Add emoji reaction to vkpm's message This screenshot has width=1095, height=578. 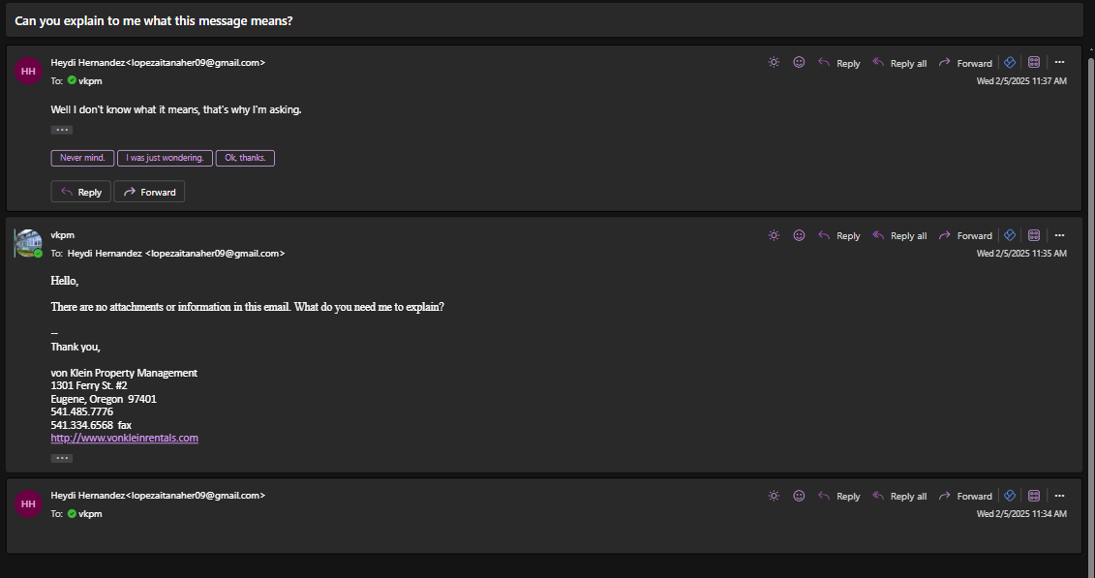799,235
